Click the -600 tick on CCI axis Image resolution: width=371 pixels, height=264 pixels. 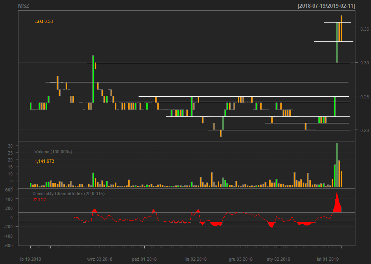tap(8, 246)
